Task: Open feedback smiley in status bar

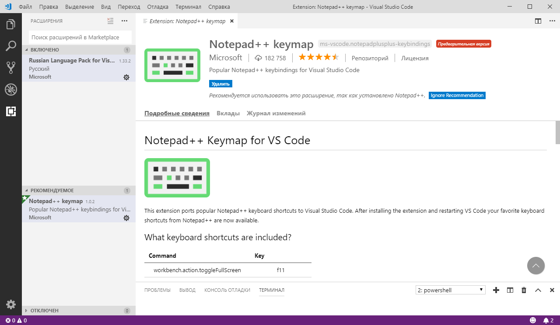Action: pos(533,321)
